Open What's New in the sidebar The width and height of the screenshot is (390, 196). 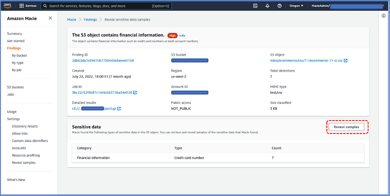(x=16, y=180)
